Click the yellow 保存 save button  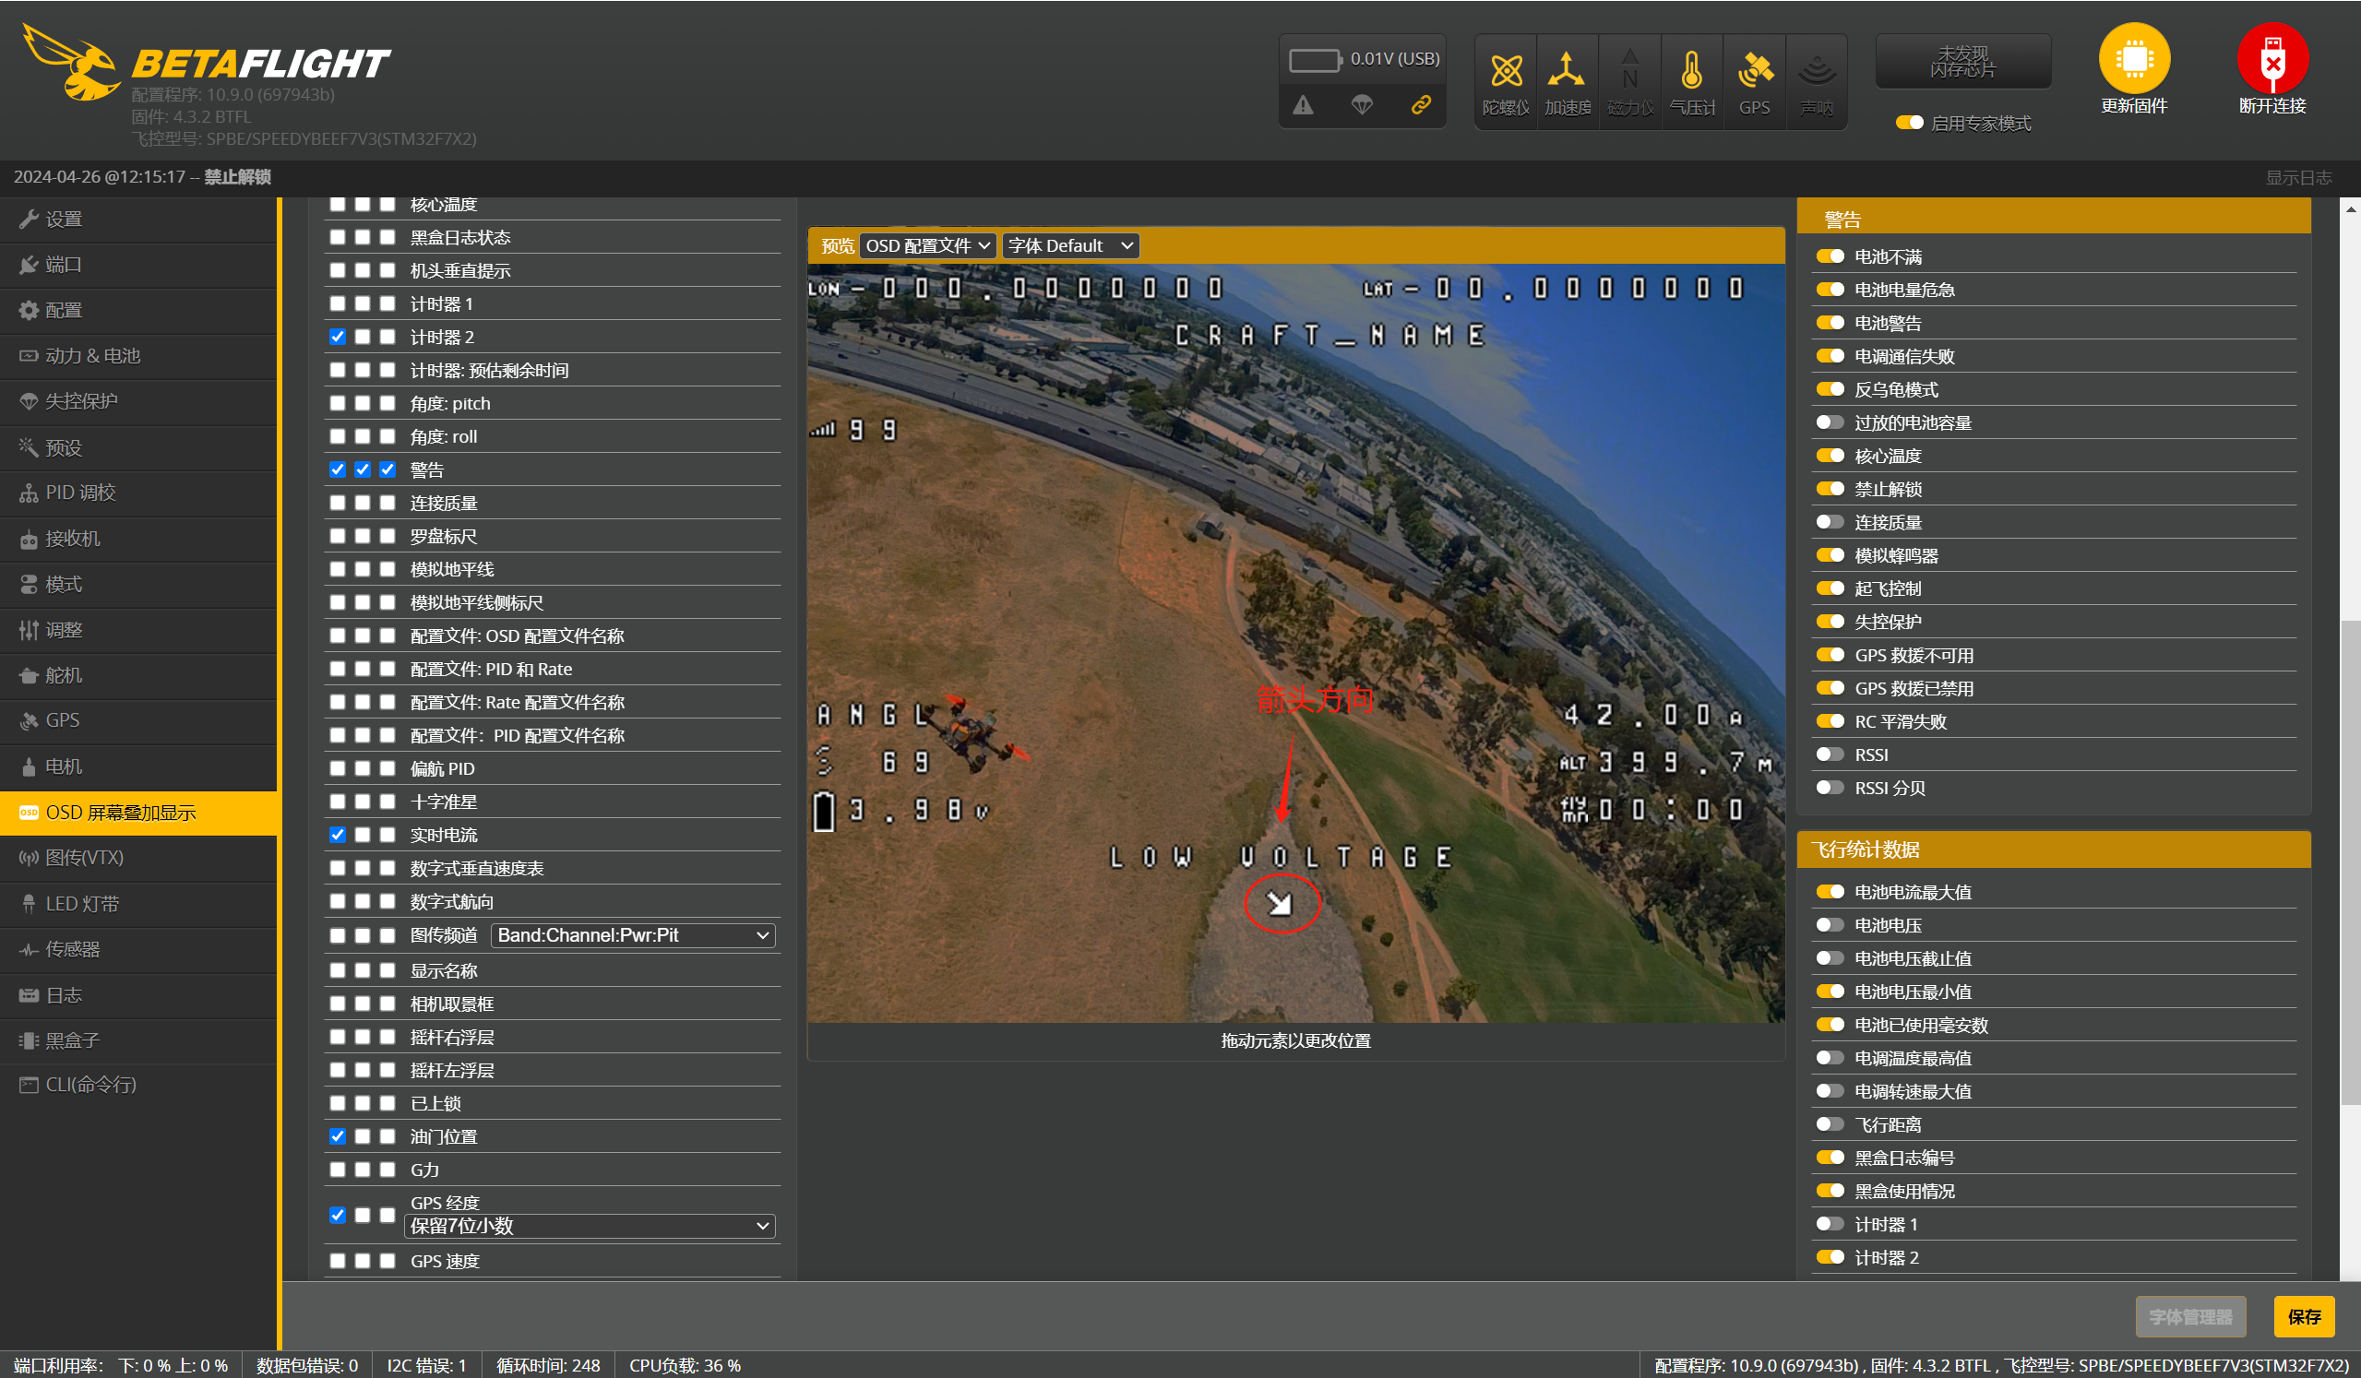coord(2303,1316)
